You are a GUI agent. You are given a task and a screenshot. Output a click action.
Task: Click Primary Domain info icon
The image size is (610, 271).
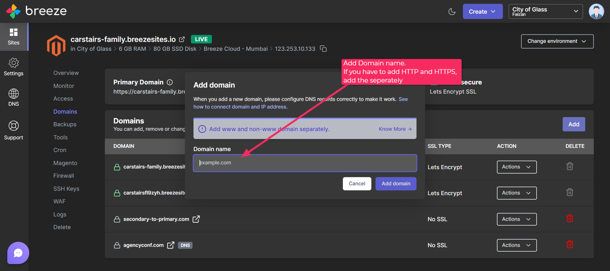[170, 82]
